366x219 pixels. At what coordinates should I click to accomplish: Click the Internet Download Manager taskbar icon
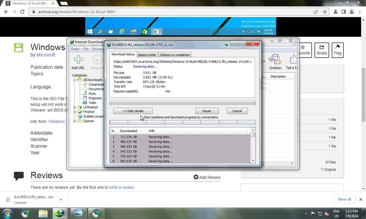[60, 213]
